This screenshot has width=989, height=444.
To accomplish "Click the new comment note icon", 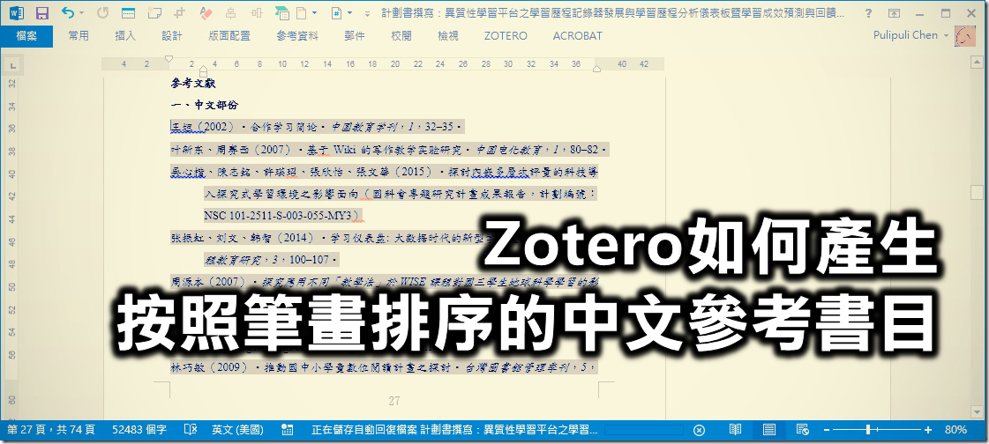I will pos(154,12).
